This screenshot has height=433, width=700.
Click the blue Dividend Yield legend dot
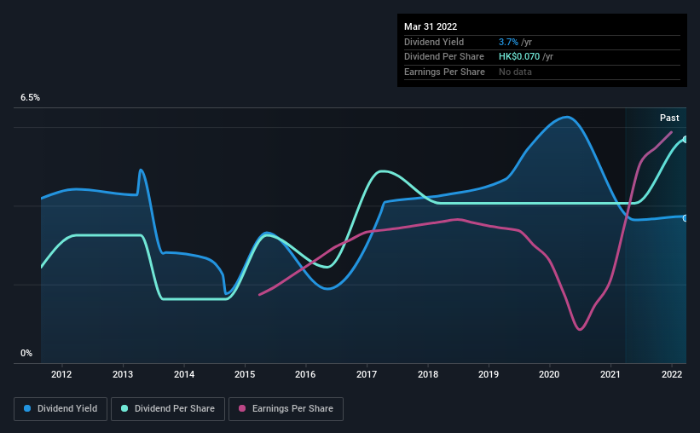tap(27, 408)
